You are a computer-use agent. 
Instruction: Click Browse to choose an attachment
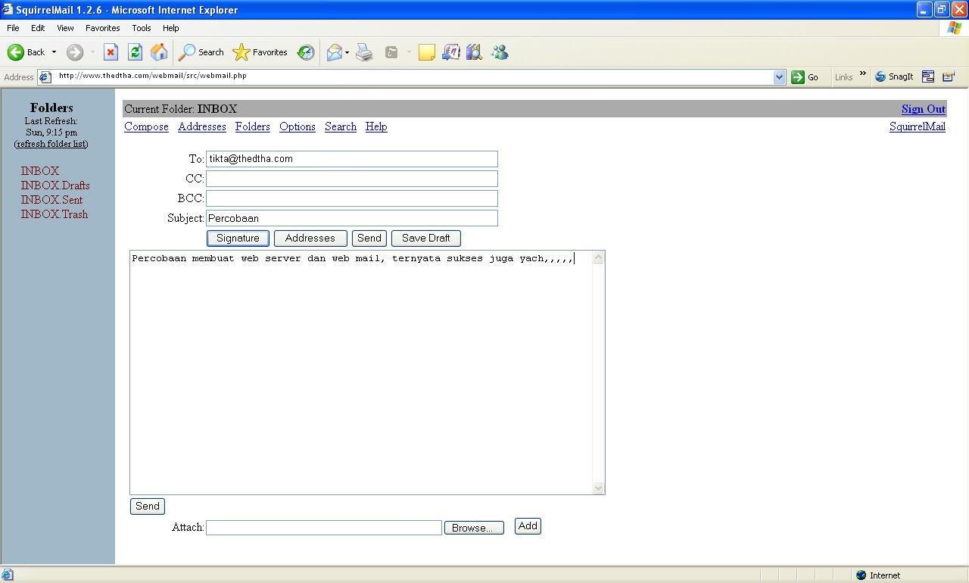click(474, 528)
